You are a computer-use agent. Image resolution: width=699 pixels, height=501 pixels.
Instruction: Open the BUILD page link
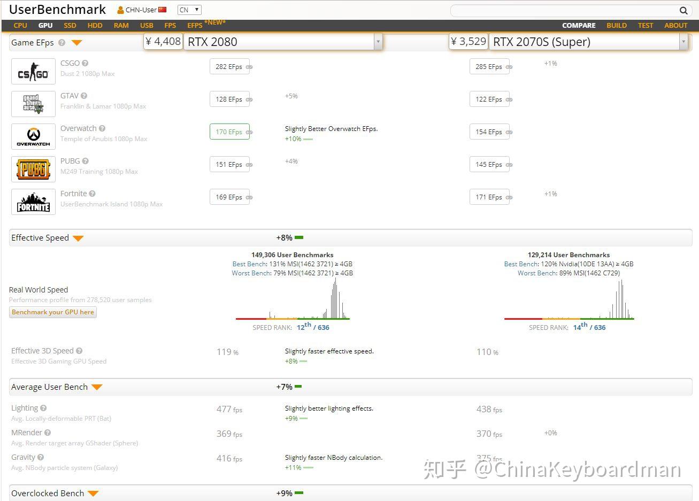(x=617, y=25)
